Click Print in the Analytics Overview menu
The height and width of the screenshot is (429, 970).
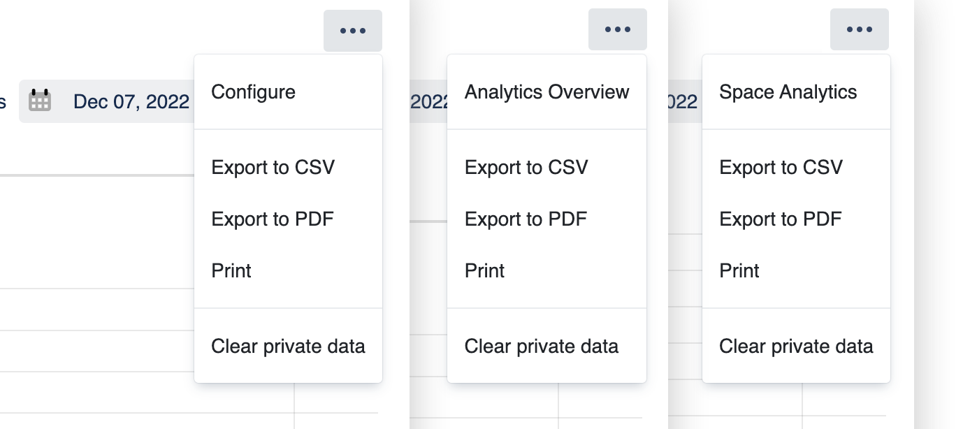tap(484, 271)
